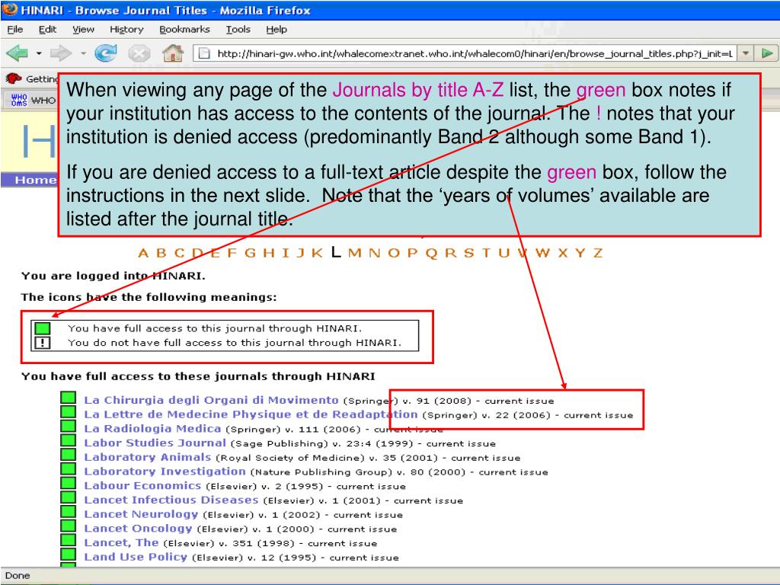780x585 pixels.
Task: Click text 'You are logged into HINARI.'
Action: tap(113, 276)
